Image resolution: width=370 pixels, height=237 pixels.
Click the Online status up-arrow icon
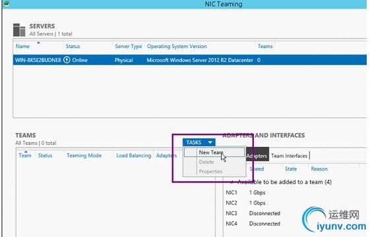[x=67, y=60]
